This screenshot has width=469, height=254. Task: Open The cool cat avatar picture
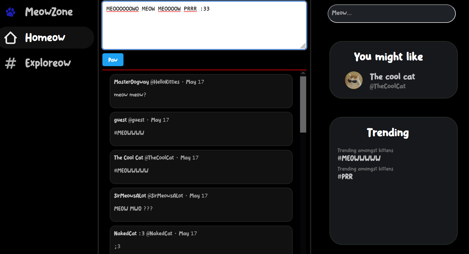353,80
